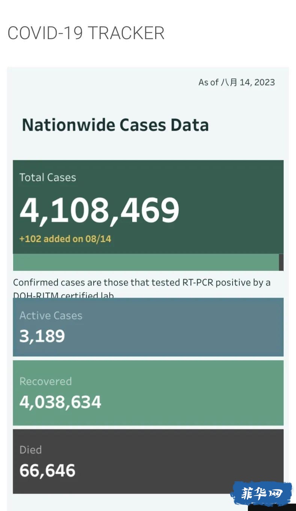Click the Nationwide Cases Data title

point(115,125)
